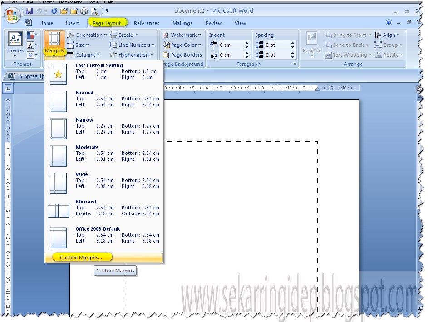The height and width of the screenshot is (322, 428).
Task: Choose the Normal margins preset
Action: coord(104,101)
